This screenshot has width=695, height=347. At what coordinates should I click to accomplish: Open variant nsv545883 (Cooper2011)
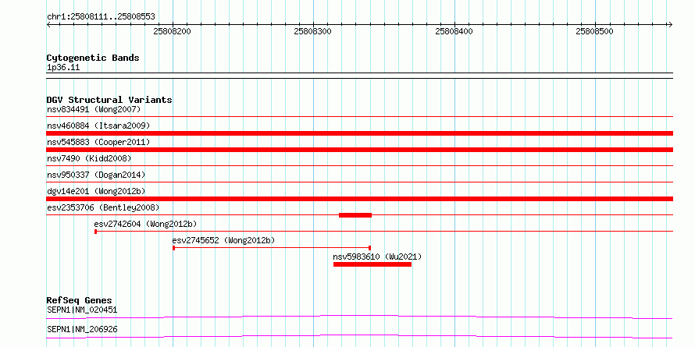pos(98,142)
